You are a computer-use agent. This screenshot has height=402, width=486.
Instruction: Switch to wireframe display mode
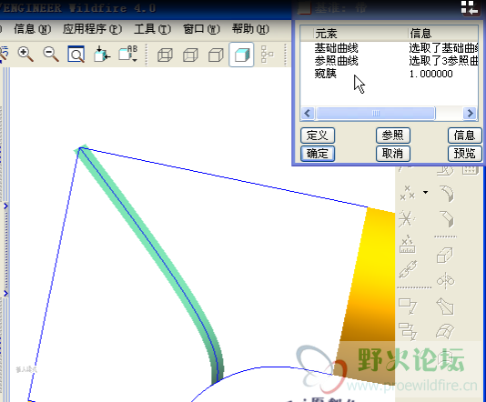pyautogui.click(x=165, y=55)
